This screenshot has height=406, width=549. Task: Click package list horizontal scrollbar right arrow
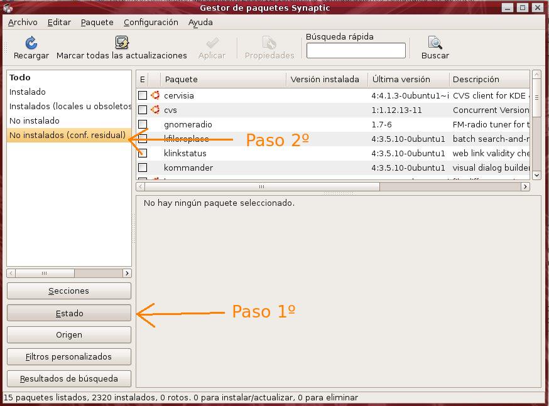pyautogui.click(x=525, y=187)
